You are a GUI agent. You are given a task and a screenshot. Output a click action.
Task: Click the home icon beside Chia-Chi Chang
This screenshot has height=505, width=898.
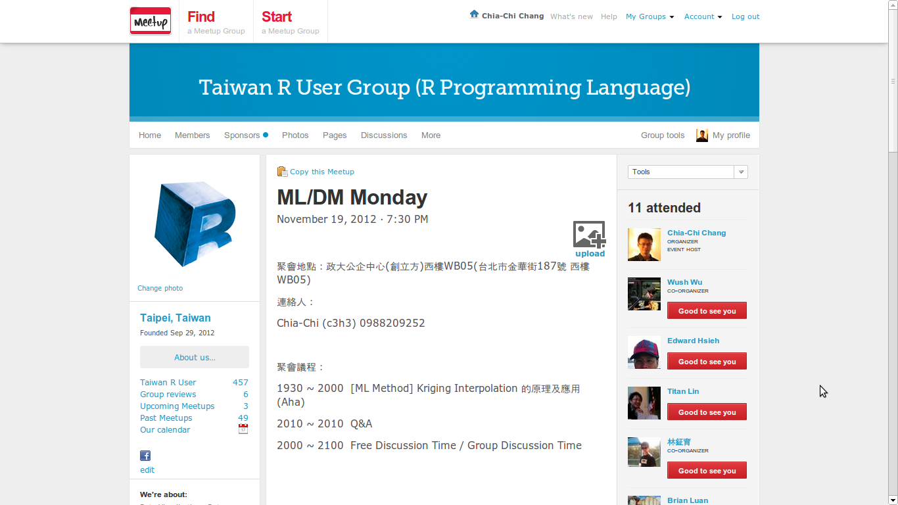pos(474,14)
